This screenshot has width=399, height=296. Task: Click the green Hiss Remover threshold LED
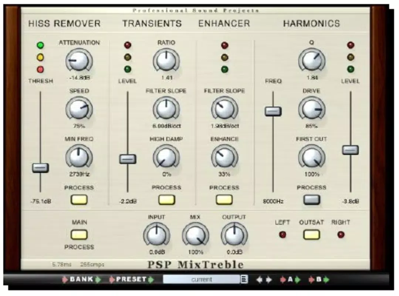[40, 45]
